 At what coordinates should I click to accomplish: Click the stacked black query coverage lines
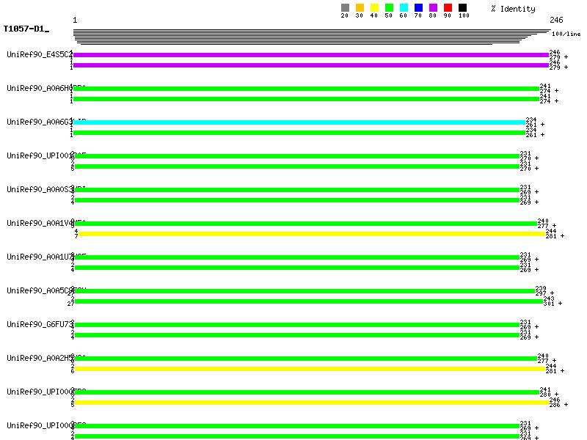click(x=308, y=37)
